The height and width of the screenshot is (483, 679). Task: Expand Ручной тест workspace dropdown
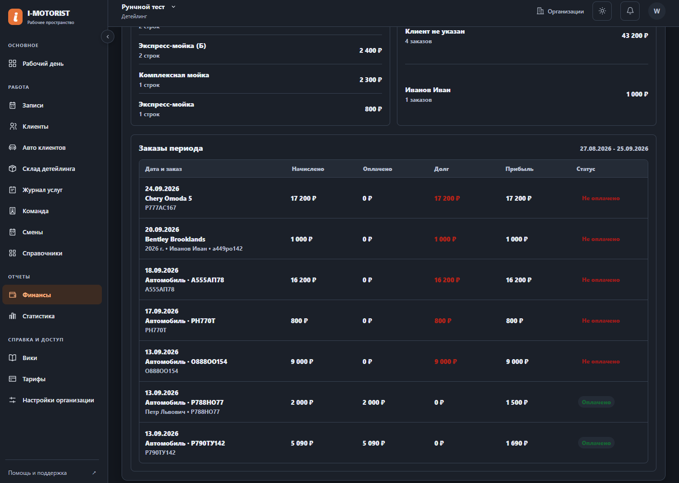[148, 7]
